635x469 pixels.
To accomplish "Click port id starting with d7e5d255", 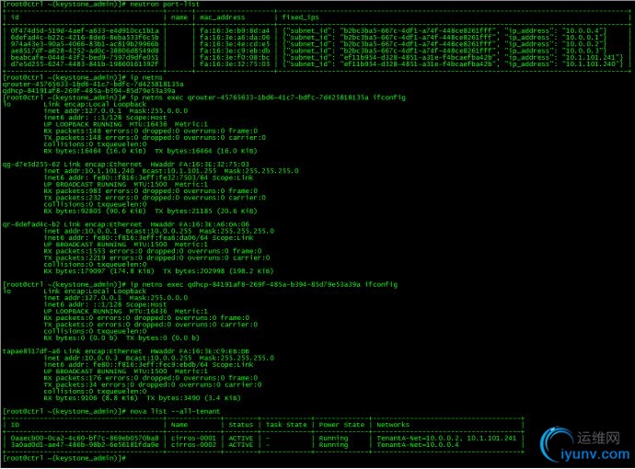I will pos(85,64).
